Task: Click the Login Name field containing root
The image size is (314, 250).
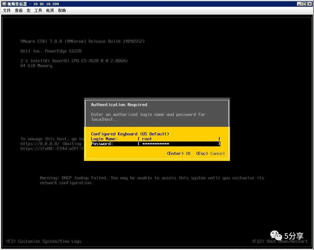Action: coord(179,139)
